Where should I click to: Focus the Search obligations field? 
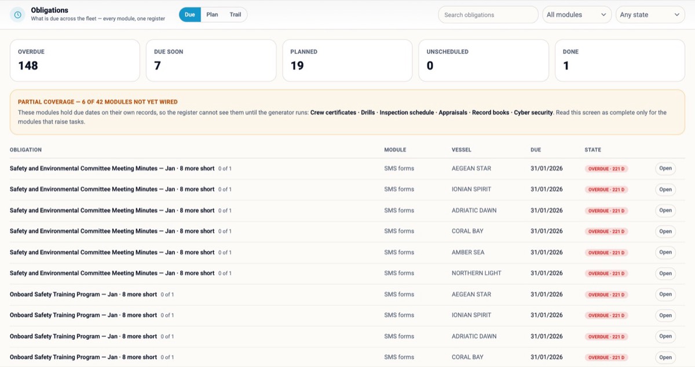(x=488, y=14)
